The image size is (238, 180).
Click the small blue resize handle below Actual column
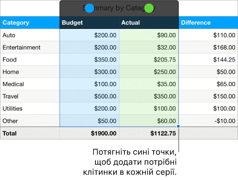[x=178, y=126]
